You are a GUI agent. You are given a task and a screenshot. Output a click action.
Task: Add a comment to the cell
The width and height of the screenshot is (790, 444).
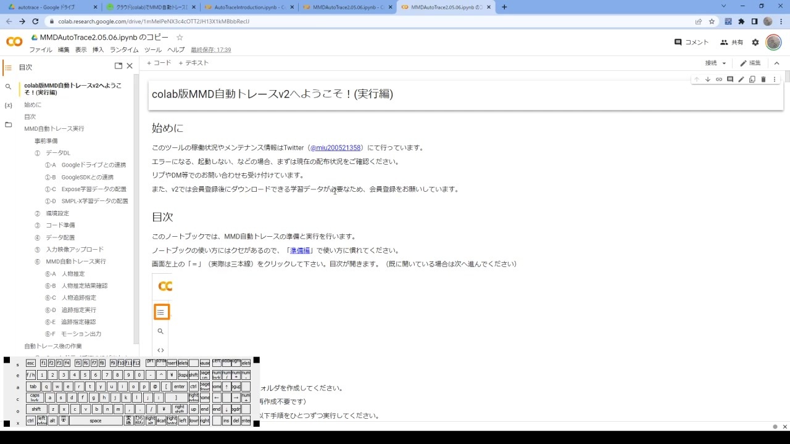(x=730, y=80)
